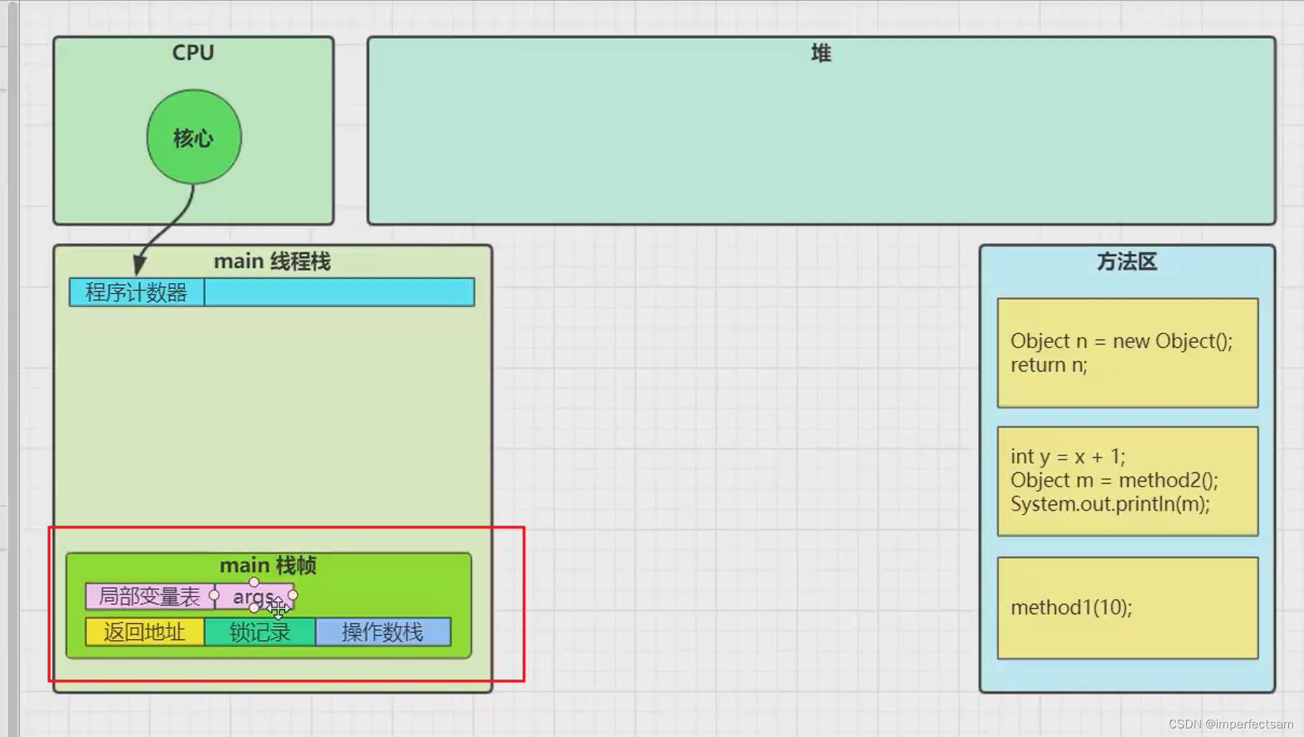Click the 'Object n = new Object();' code block
1304x737 pixels.
coord(1128,353)
